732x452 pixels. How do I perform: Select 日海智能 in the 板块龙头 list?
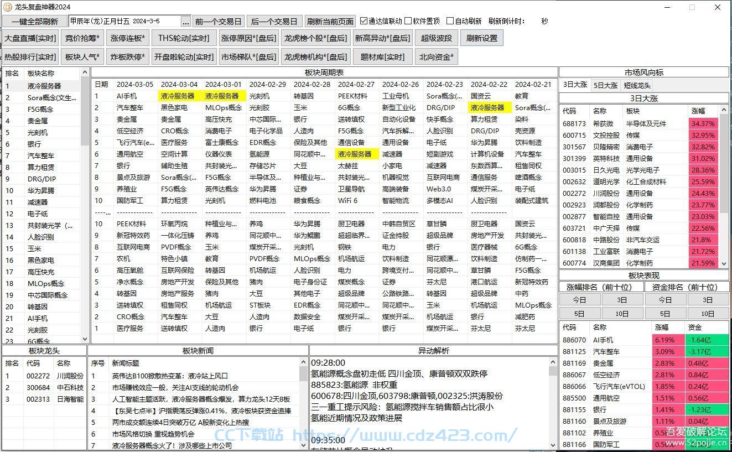point(44,399)
